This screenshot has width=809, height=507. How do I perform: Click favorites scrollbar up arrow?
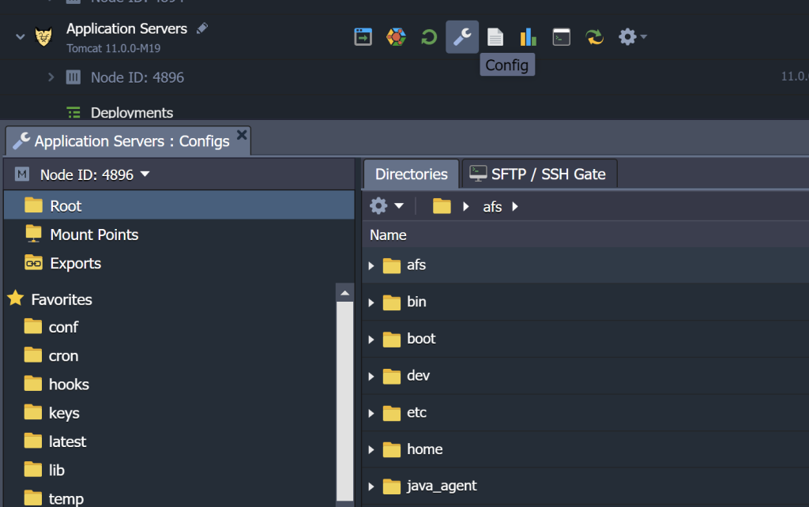point(344,292)
